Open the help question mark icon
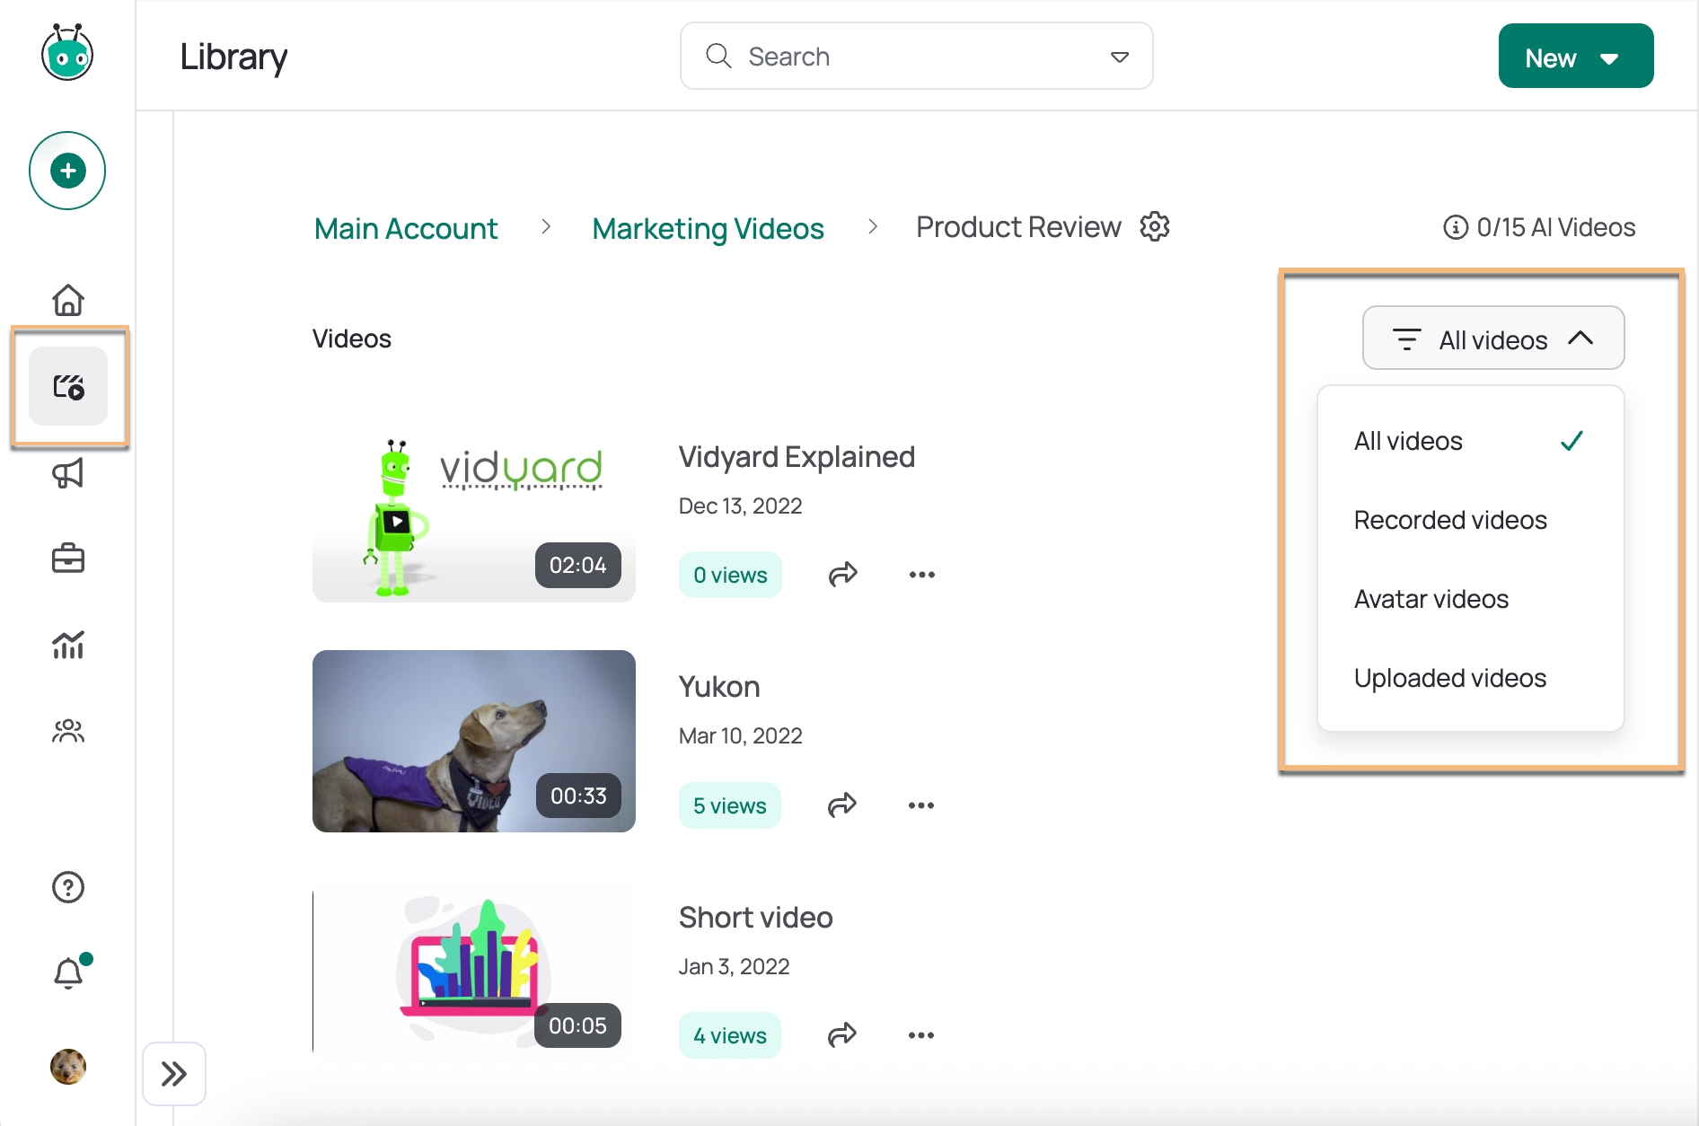 (x=68, y=887)
